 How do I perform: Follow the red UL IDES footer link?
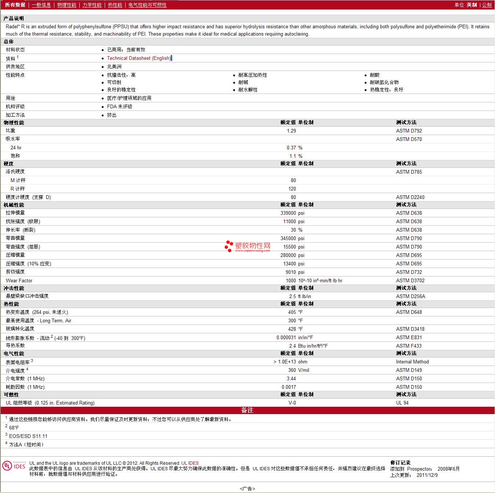pos(190,463)
